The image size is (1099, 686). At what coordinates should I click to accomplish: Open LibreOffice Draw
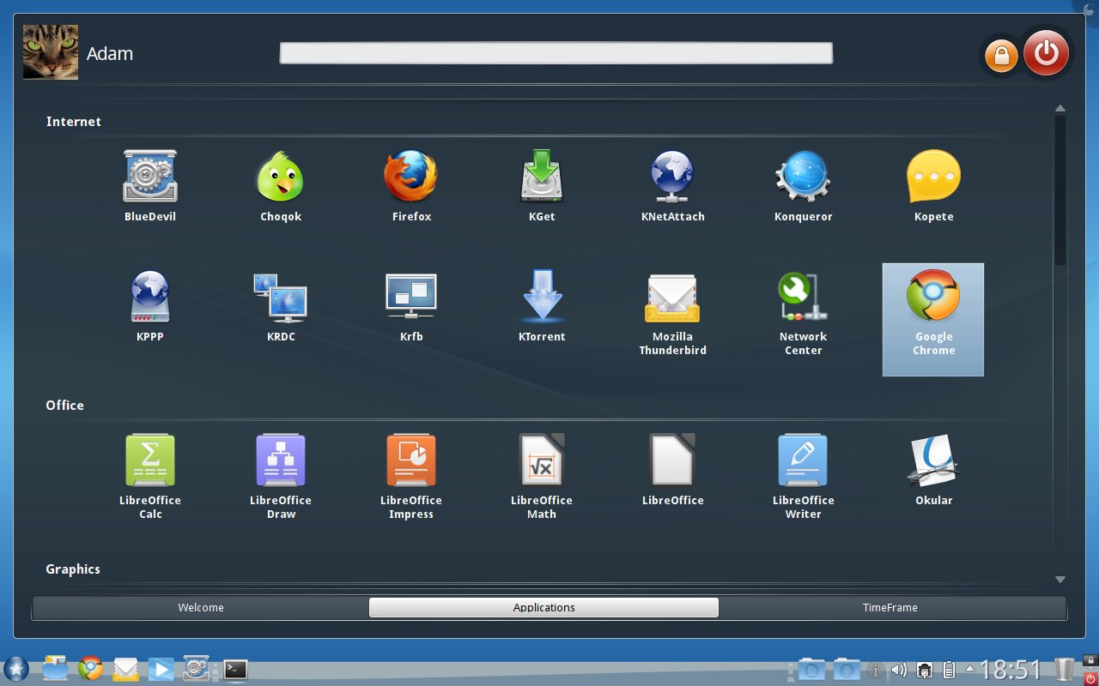tap(281, 477)
